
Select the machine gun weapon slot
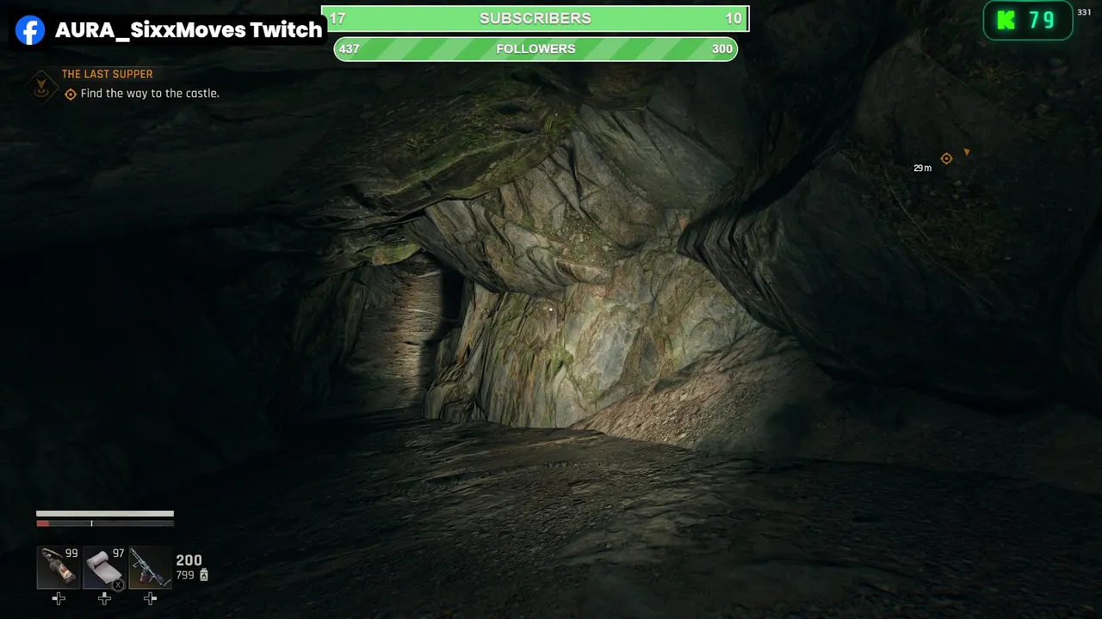(x=151, y=567)
